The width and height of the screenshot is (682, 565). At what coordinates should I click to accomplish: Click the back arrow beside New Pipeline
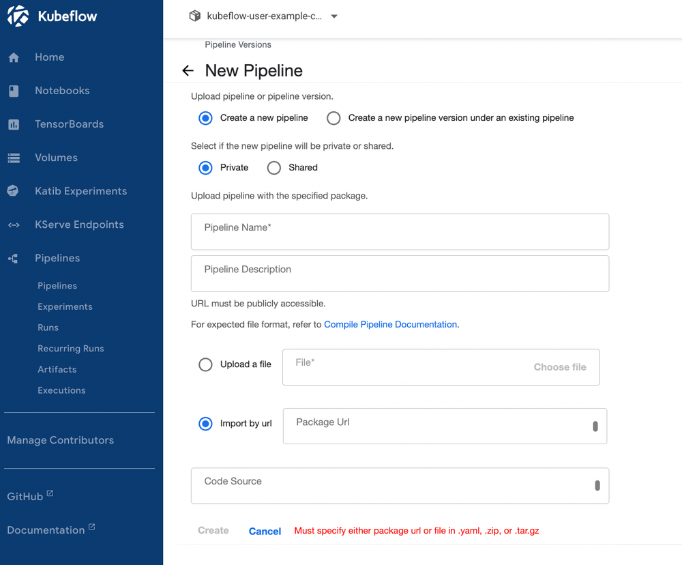point(188,70)
